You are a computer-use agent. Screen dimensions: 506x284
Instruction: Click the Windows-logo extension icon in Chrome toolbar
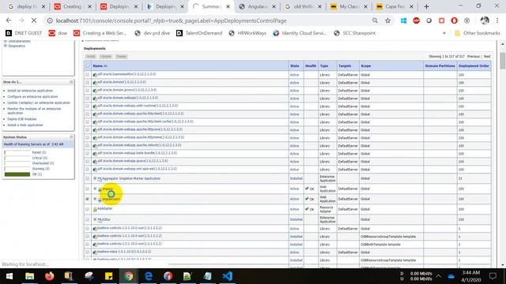point(403,21)
